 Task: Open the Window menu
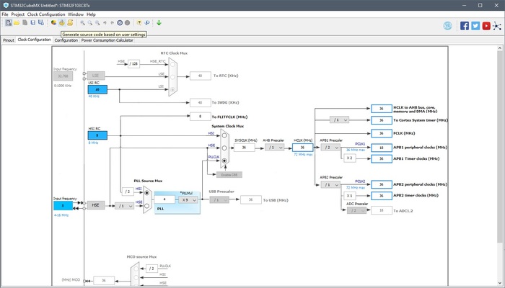[x=76, y=14]
